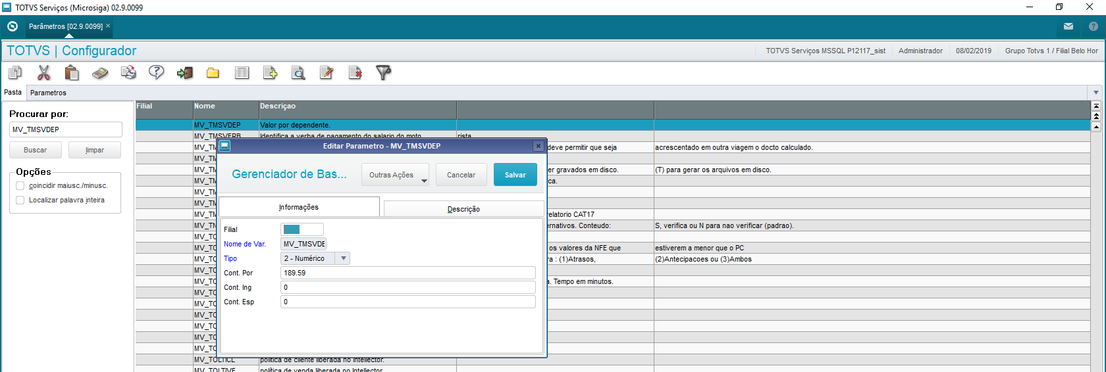
Task: Close the Editar Parametro dialog
Action: point(539,146)
